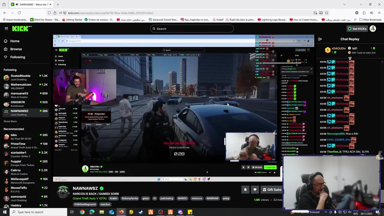Image resolution: width=384 pixels, height=216 pixels.
Task: Open Other Bookmarks folder
Action: point(370,20)
